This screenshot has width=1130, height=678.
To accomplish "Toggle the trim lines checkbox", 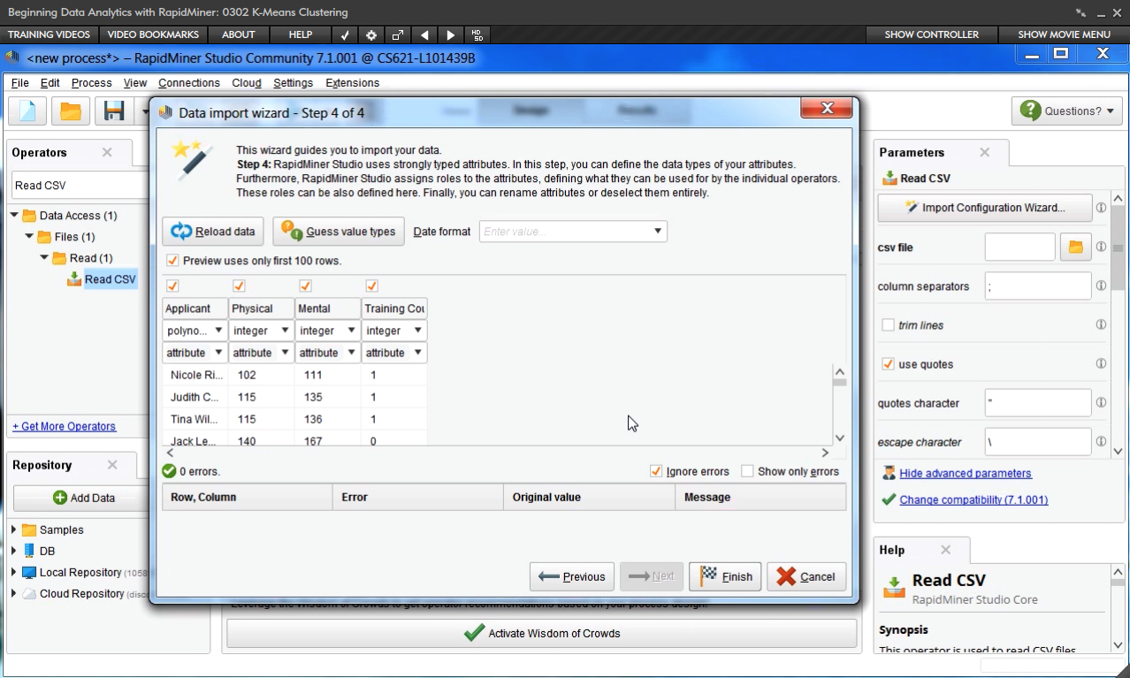I will tap(888, 325).
